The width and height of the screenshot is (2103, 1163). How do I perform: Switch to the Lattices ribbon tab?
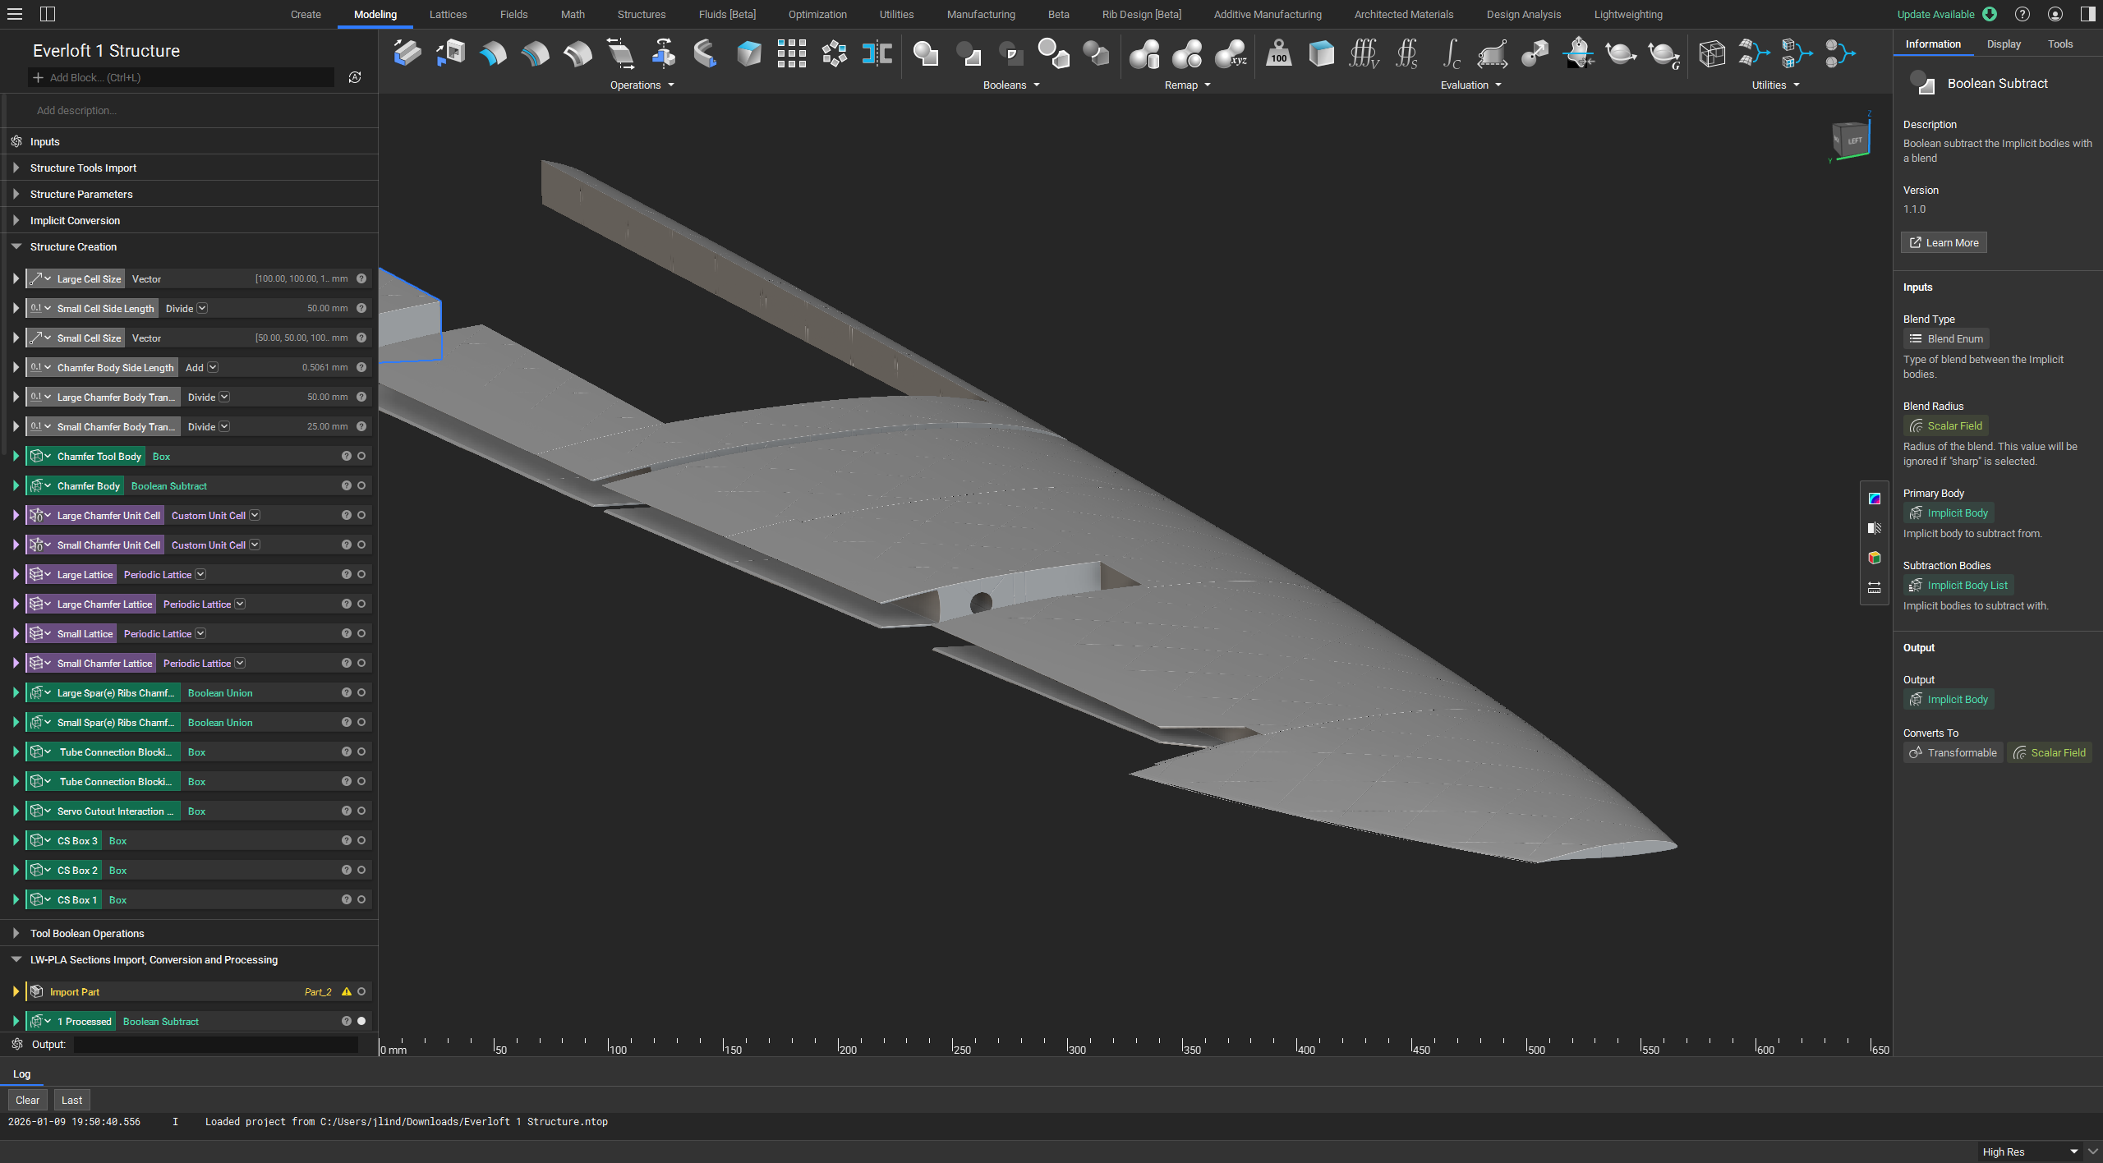[448, 14]
